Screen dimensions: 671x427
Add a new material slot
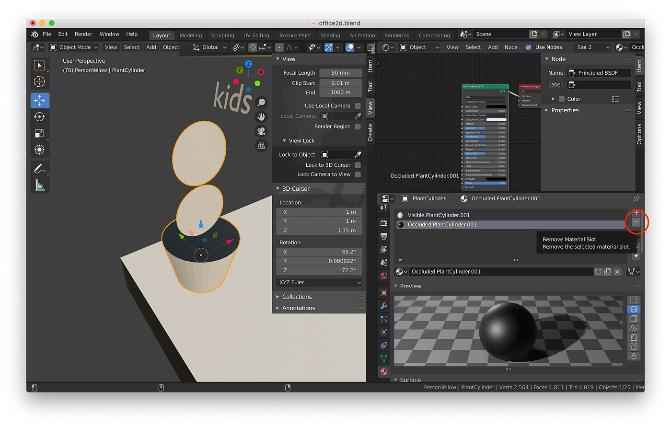pyautogui.click(x=636, y=213)
